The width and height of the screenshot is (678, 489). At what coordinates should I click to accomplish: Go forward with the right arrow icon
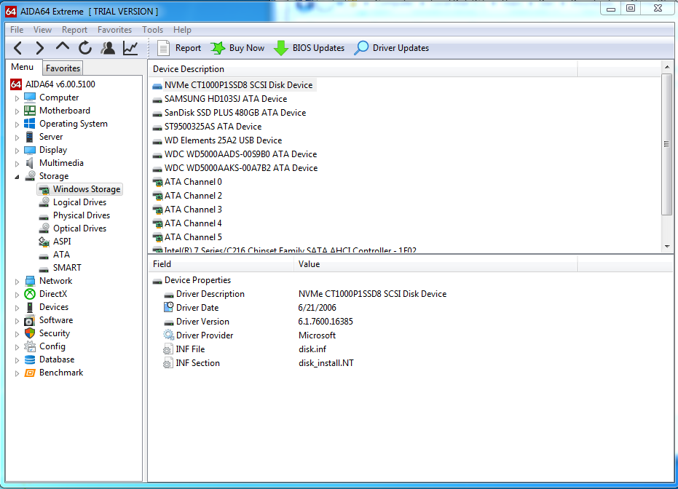pos(40,48)
